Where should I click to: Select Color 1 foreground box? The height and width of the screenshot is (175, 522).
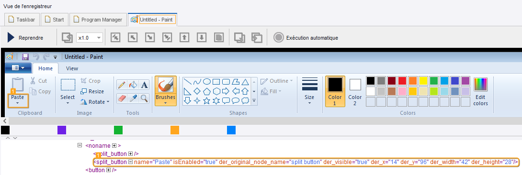tap(335, 91)
